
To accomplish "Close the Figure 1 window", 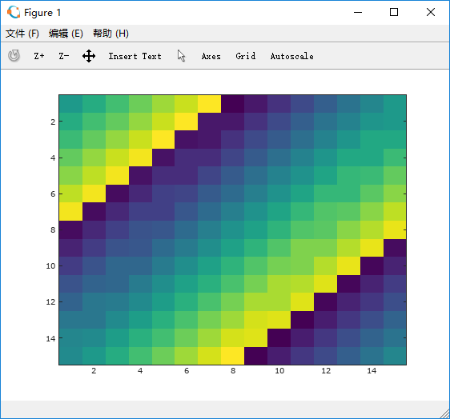I will 431,12.
